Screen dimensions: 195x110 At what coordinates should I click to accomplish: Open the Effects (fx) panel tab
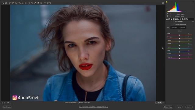pos(180,19)
